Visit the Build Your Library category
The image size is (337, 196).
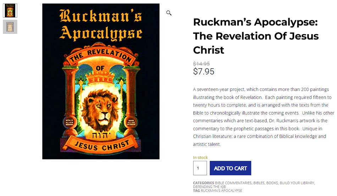click(x=297, y=183)
